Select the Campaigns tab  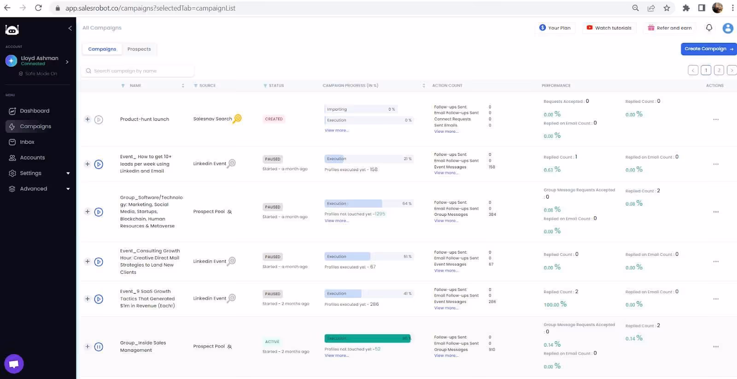point(102,49)
